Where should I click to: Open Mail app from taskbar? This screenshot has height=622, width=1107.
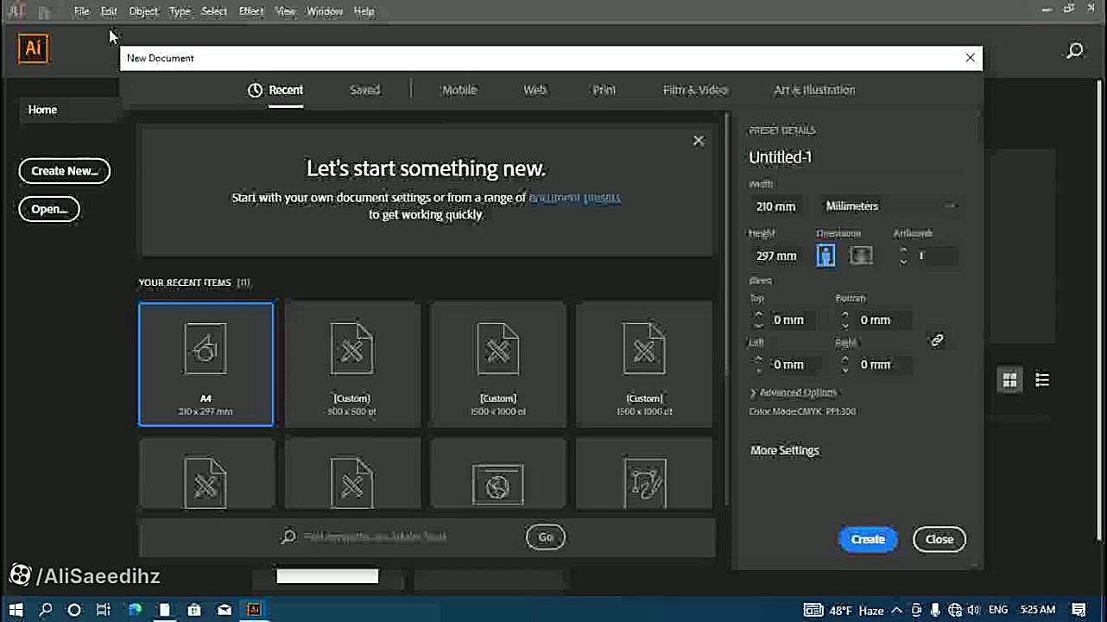(225, 610)
